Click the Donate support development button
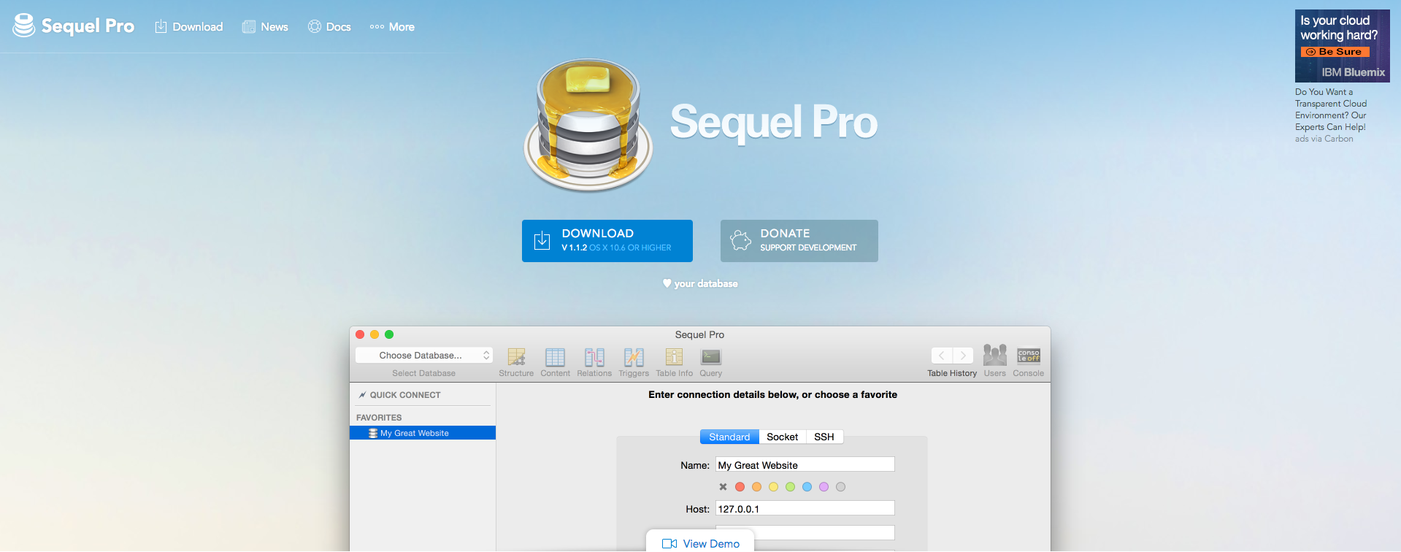Screen dimensions: 1401x552 [799, 241]
